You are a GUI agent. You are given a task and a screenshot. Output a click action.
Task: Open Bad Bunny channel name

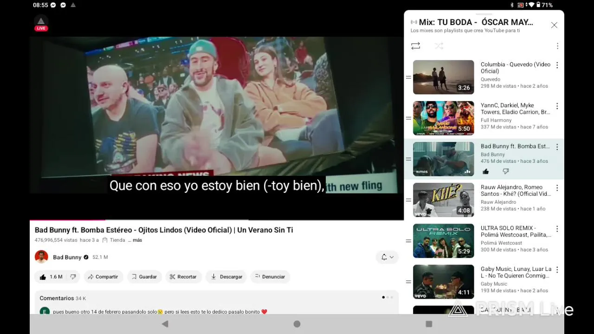[x=67, y=257]
